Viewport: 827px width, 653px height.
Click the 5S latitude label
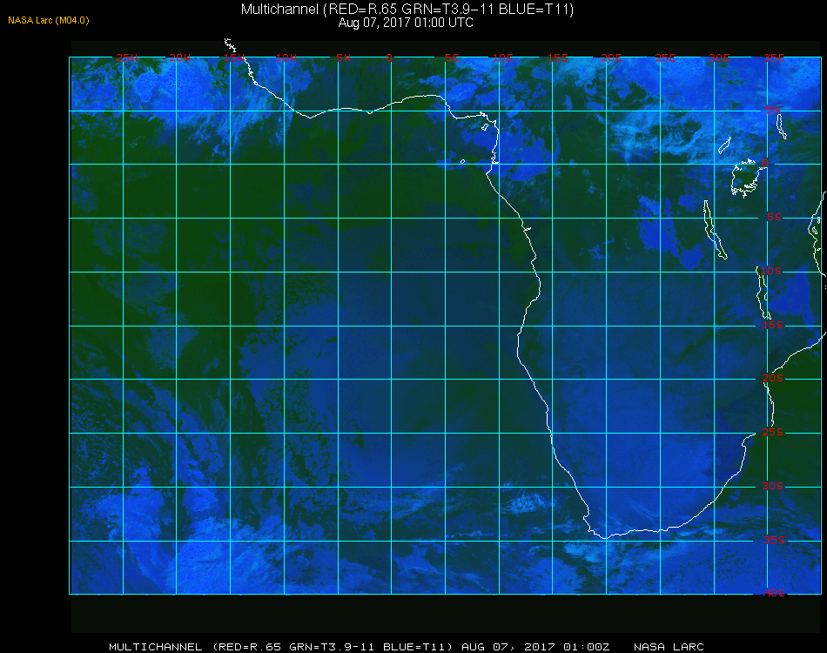point(774,217)
